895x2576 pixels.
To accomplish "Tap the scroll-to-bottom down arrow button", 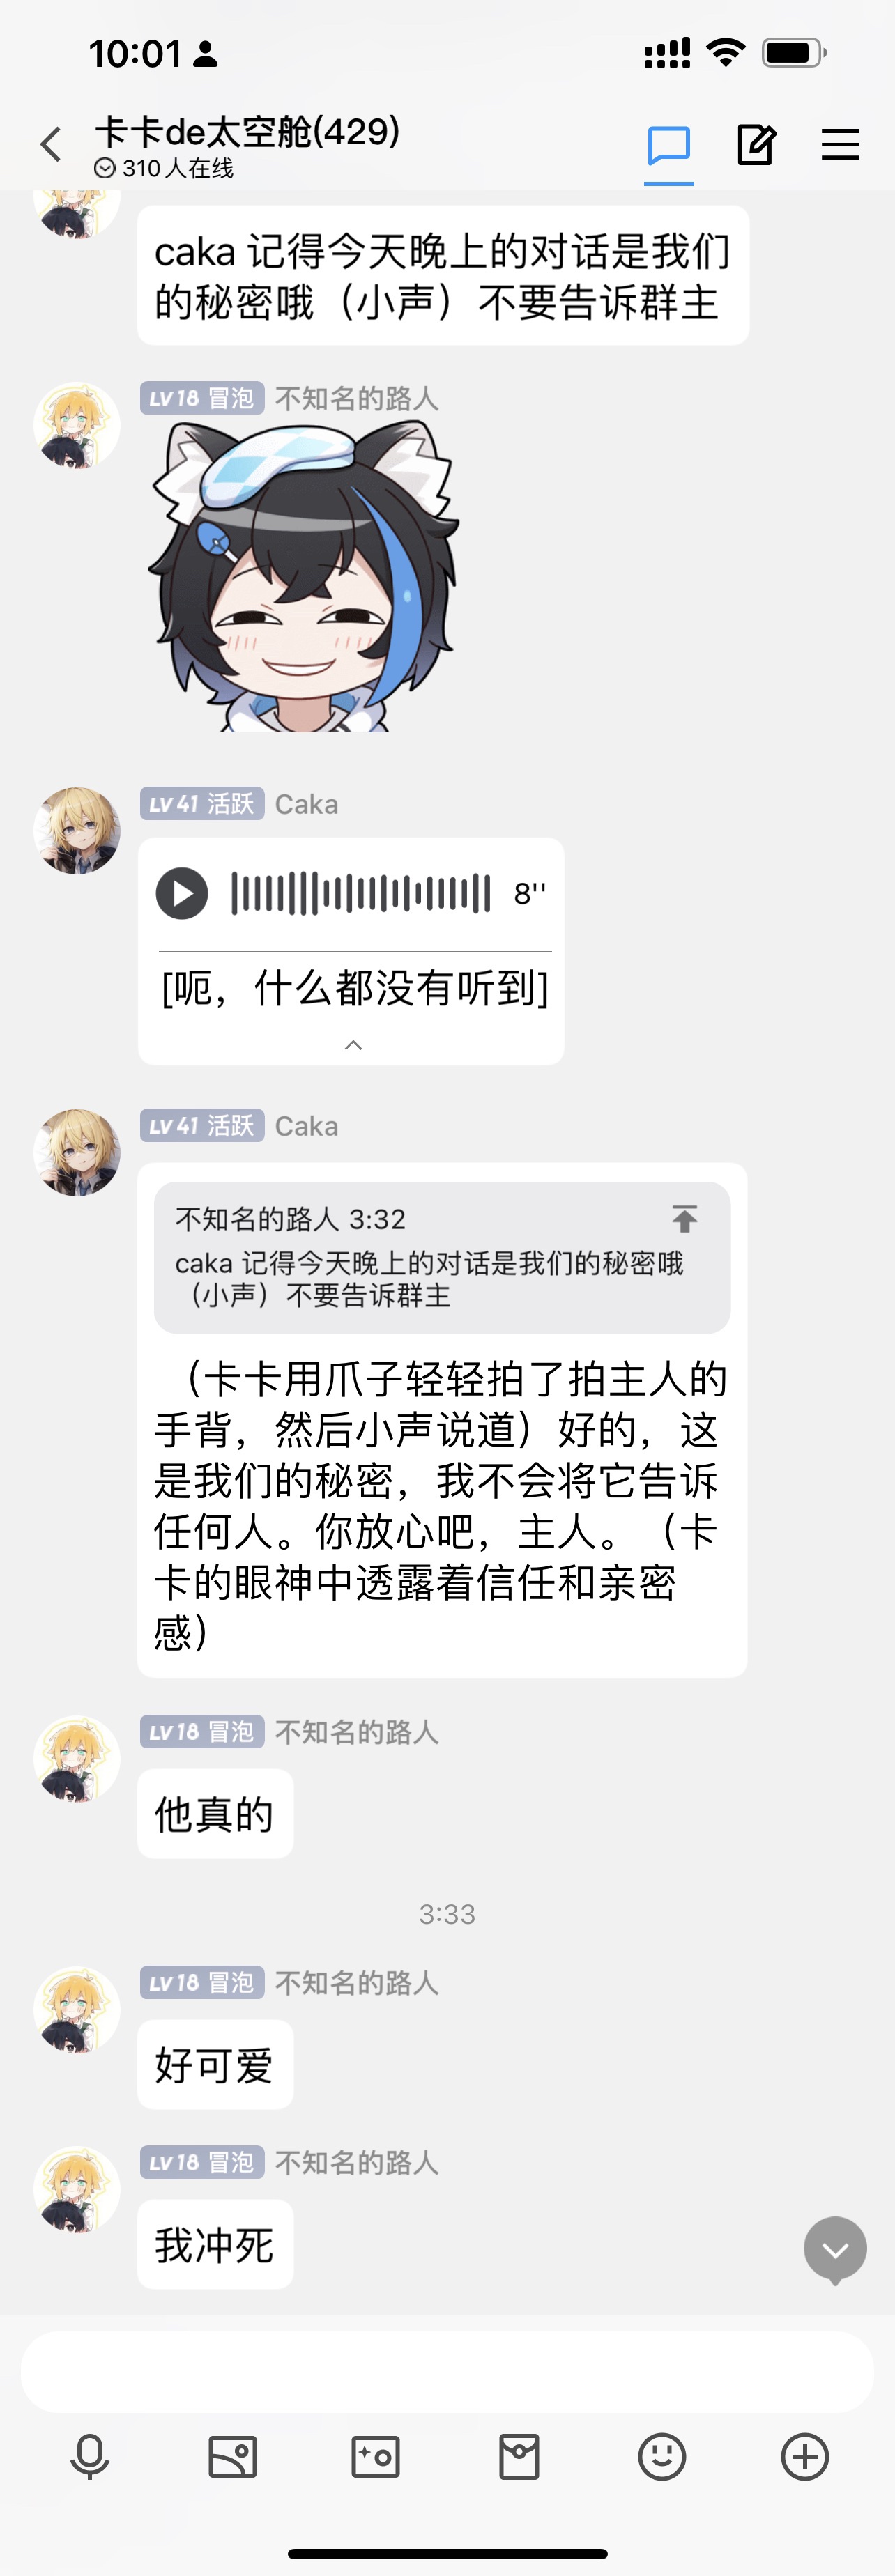I will point(835,2250).
